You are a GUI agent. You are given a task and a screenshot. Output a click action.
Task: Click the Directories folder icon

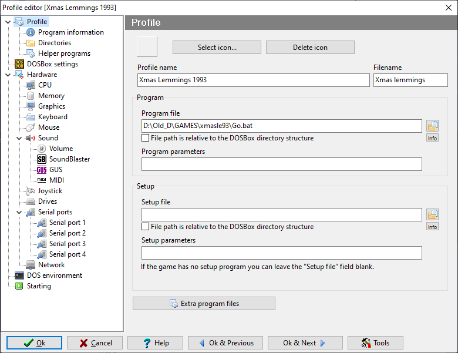31,43
